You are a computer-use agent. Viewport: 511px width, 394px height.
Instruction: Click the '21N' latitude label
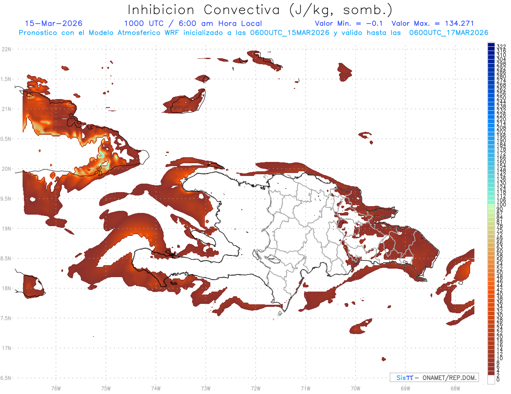pyautogui.click(x=7, y=109)
